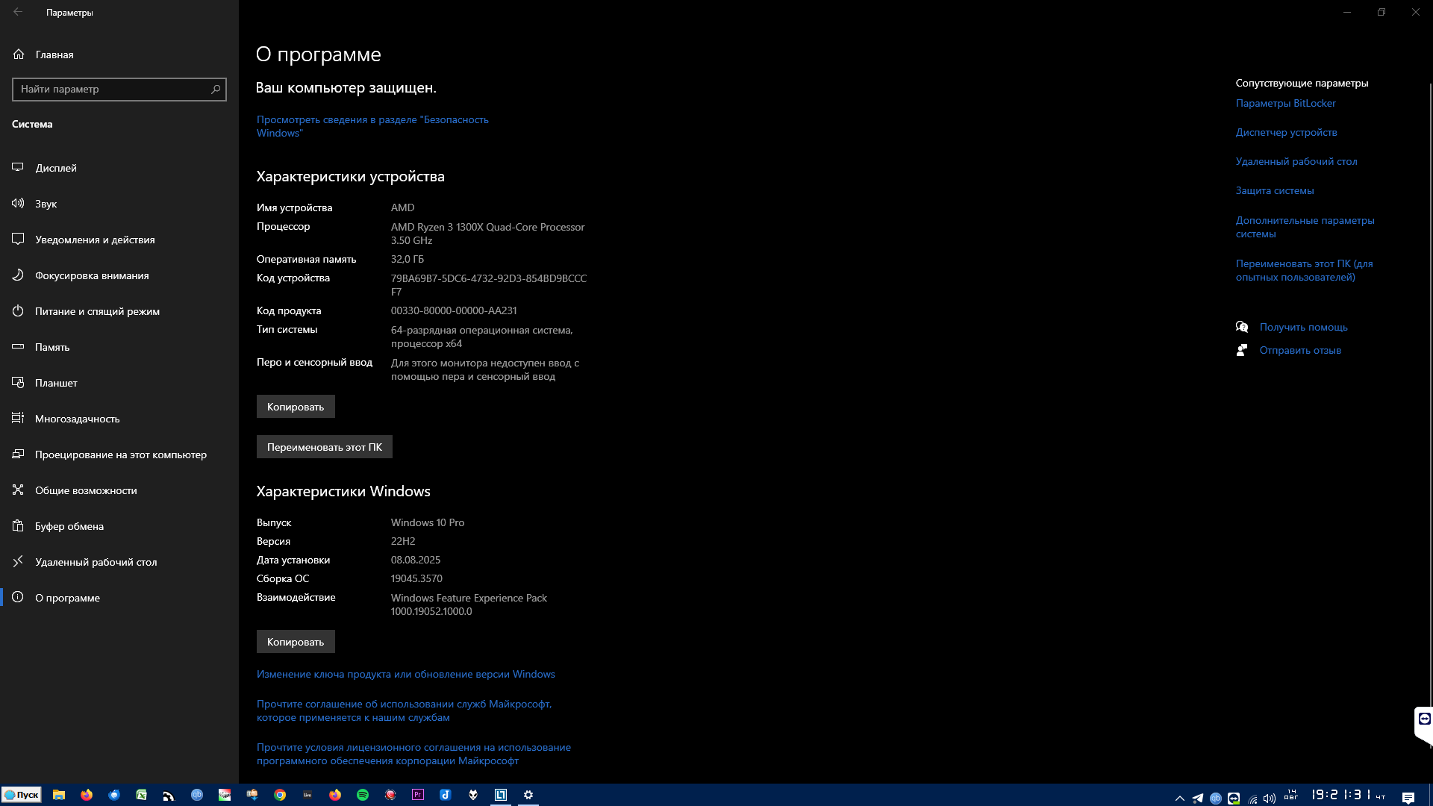Open Удаленный рабочий стол in the sidebar
Viewport: 1433px width, 806px height.
click(x=119, y=562)
